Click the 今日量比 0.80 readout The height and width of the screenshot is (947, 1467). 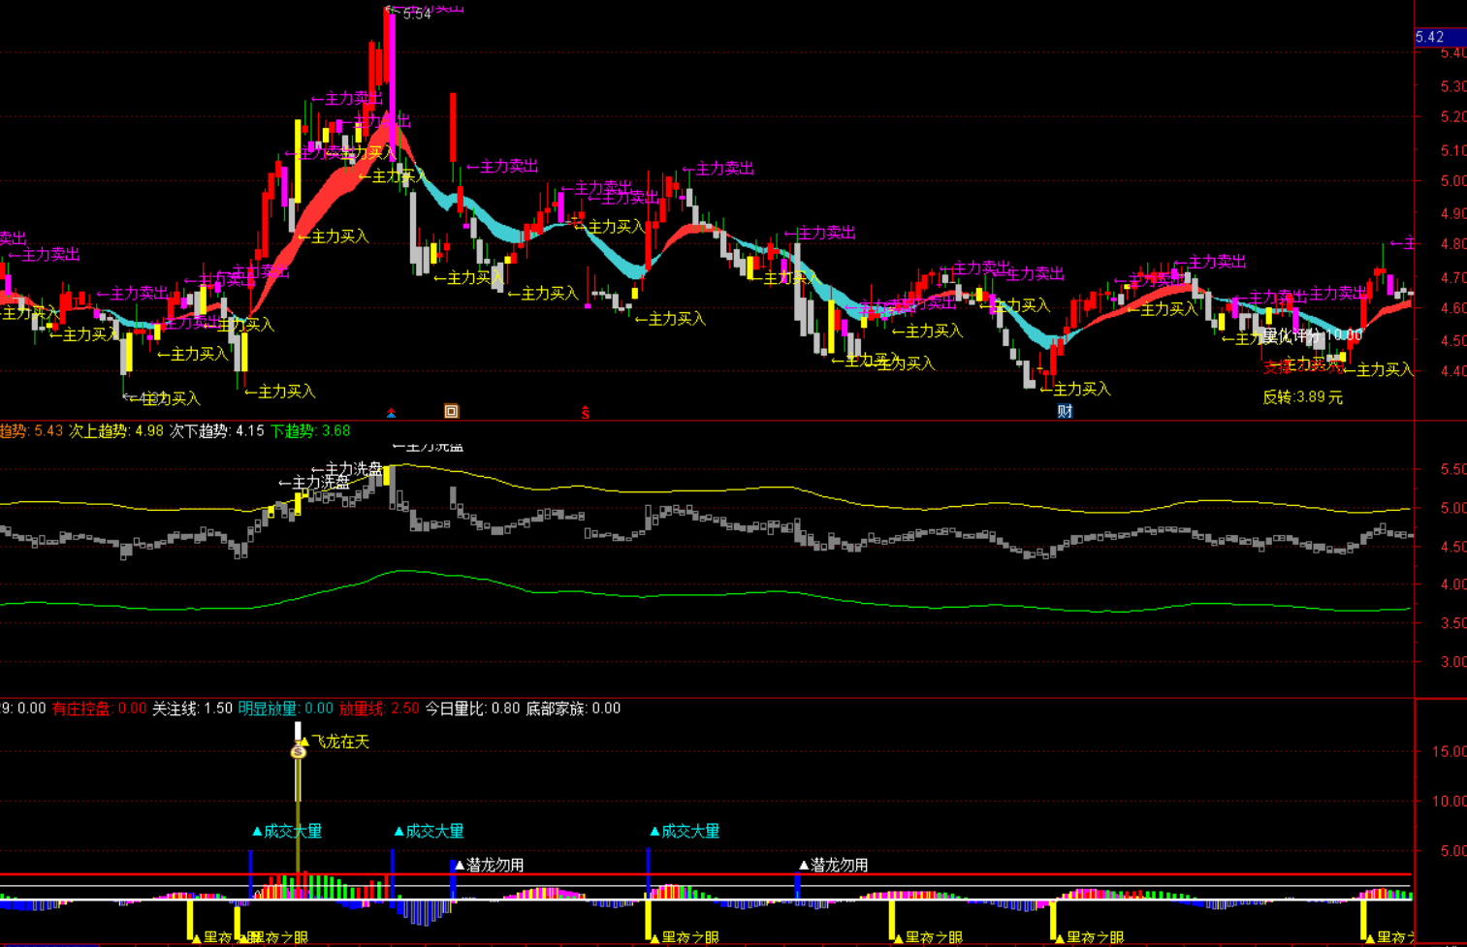click(472, 709)
